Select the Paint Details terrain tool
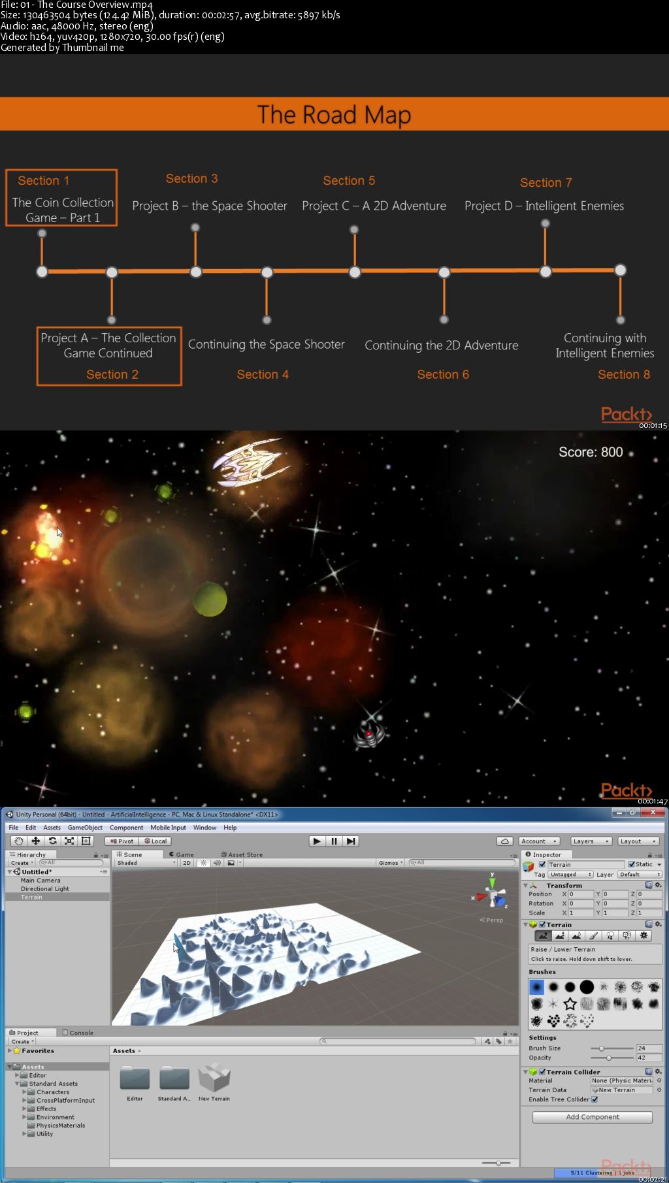 627,935
